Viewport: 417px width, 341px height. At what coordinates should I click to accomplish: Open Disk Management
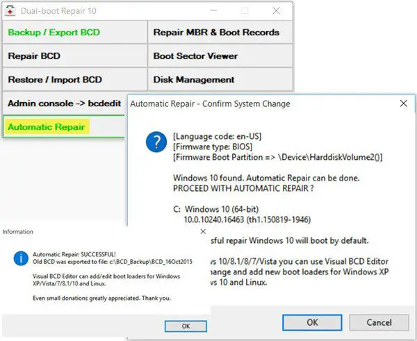pyautogui.click(x=220, y=79)
